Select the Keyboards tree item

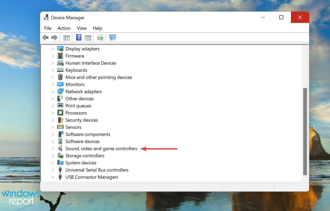tap(76, 70)
